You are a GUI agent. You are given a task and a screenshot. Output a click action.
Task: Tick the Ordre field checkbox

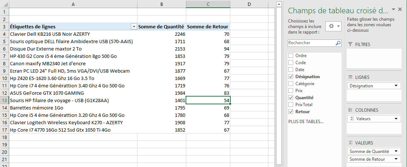pyautogui.click(x=291, y=55)
